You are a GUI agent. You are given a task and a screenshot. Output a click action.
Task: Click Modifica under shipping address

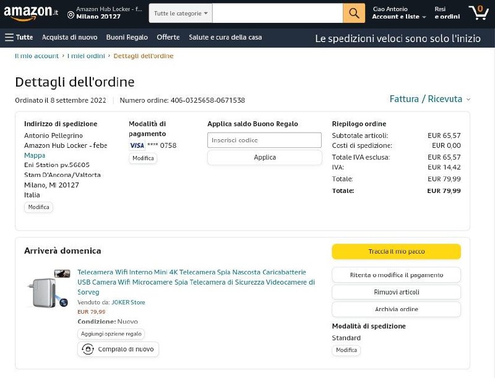point(38,207)
